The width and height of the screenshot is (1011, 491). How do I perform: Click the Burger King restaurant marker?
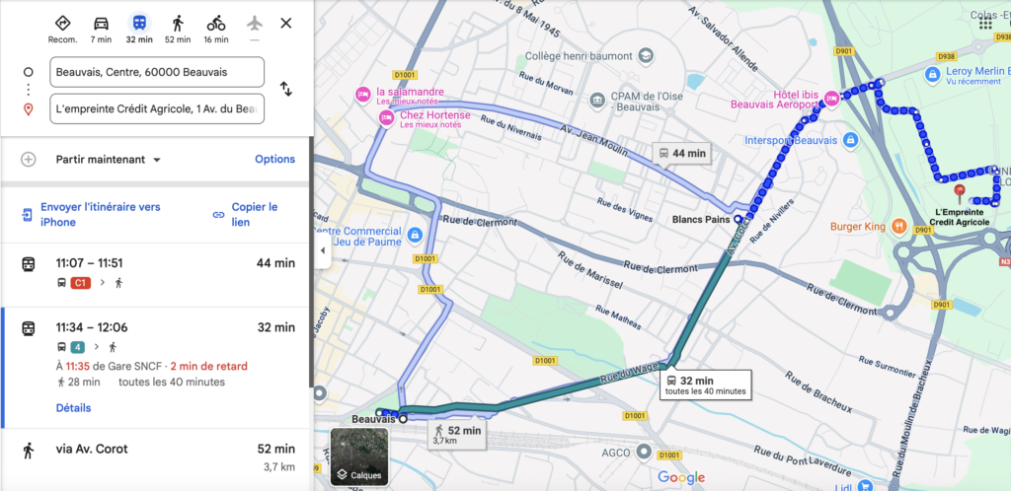tap(898, 226)
